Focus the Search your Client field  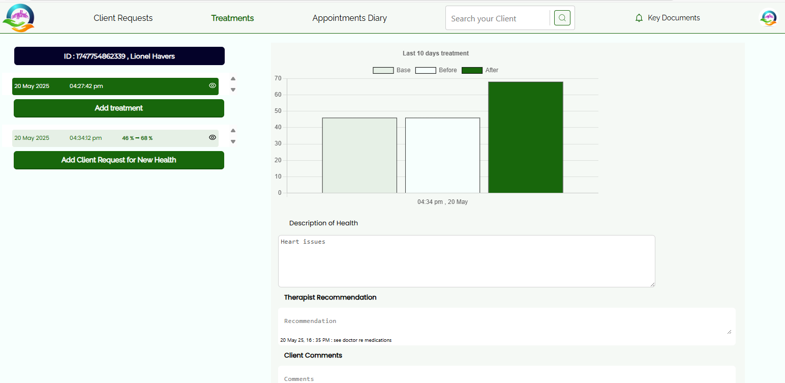pos(498,18)
